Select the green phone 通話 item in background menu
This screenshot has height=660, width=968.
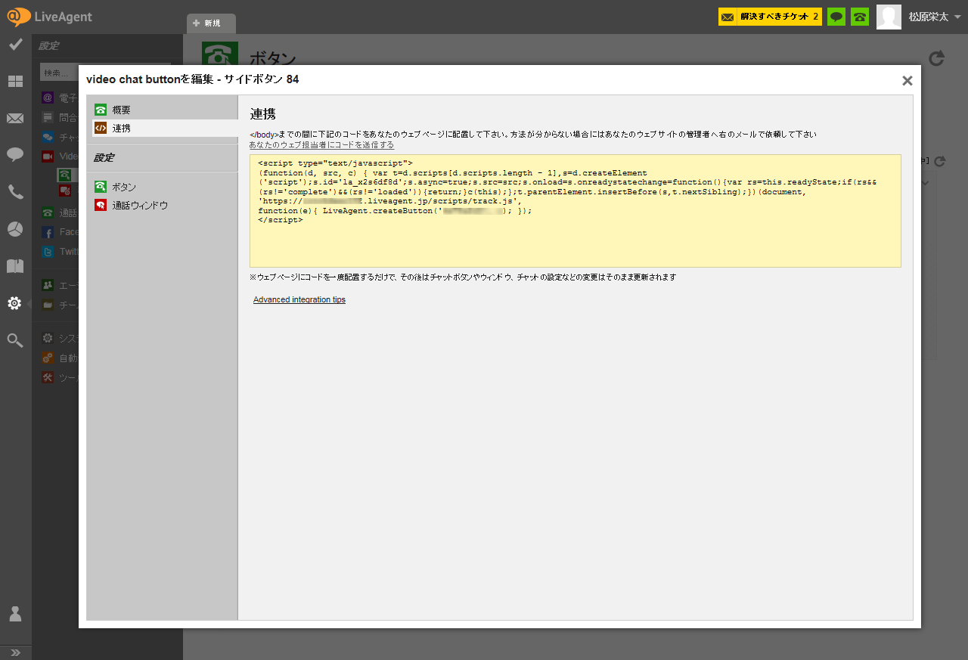click(x=59, y=213)
